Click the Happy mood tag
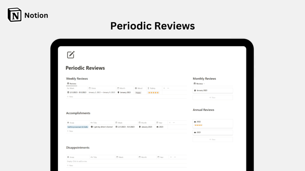305x171 pixels. click(138, 93)
